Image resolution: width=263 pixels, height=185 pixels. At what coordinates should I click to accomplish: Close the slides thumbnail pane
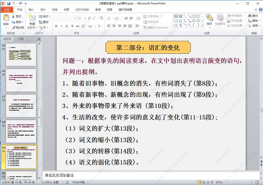tap(39, 39)
